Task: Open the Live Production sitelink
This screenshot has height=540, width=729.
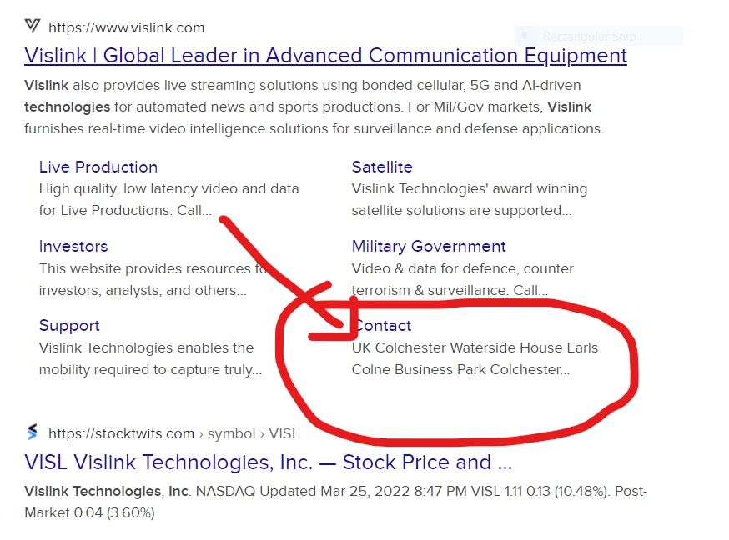Action: point(98,167)
